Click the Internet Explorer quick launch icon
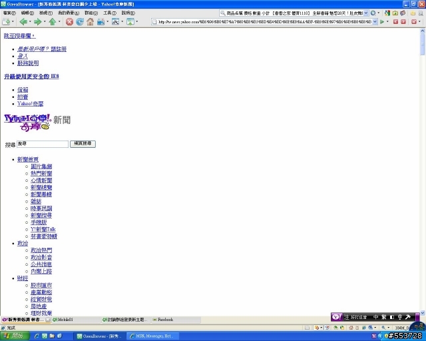 coord(37,336)
